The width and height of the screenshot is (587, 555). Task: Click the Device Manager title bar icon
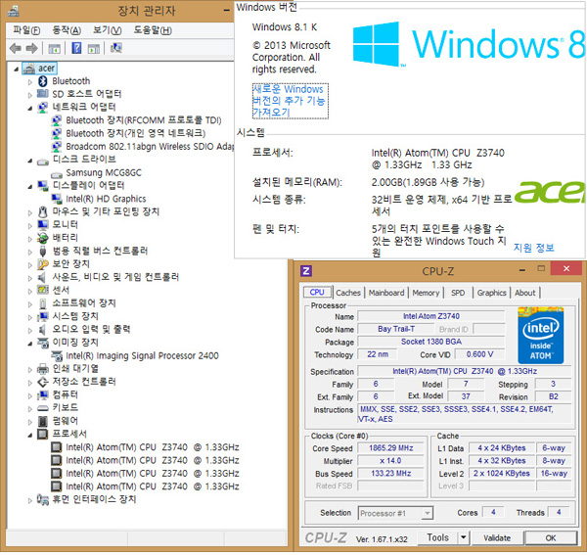tap(14, 11)
